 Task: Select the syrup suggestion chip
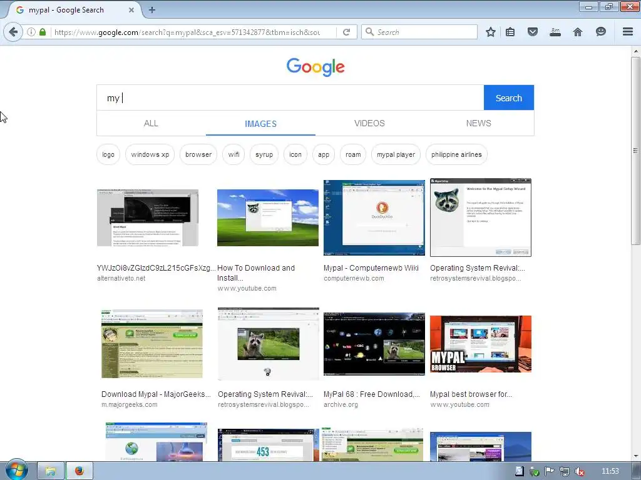click(x=264, y=154)
